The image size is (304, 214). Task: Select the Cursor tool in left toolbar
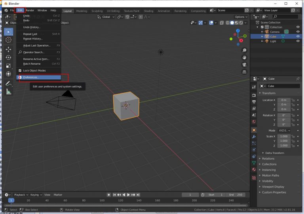(x=8, y=40)
